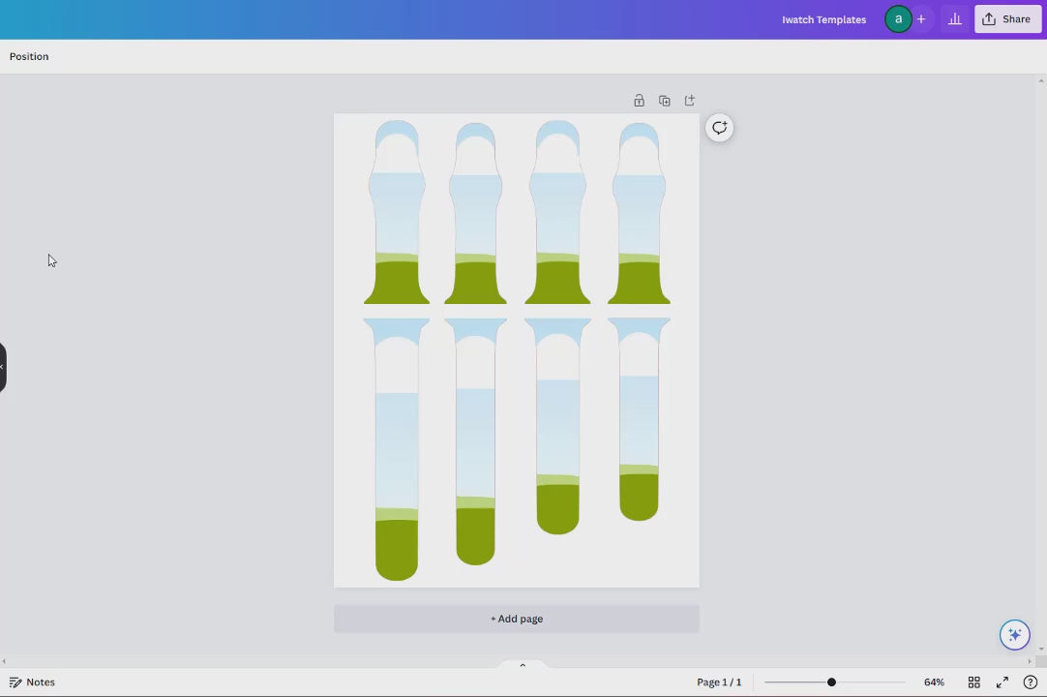Duplicate the page using the copy icon
This screenshot has height=697, width=1047.
665,101
